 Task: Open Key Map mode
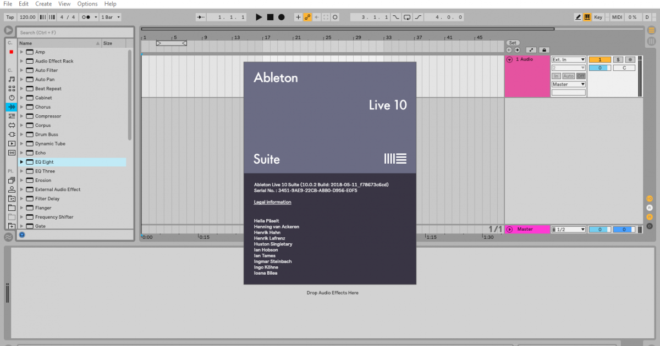click(598, 17)
